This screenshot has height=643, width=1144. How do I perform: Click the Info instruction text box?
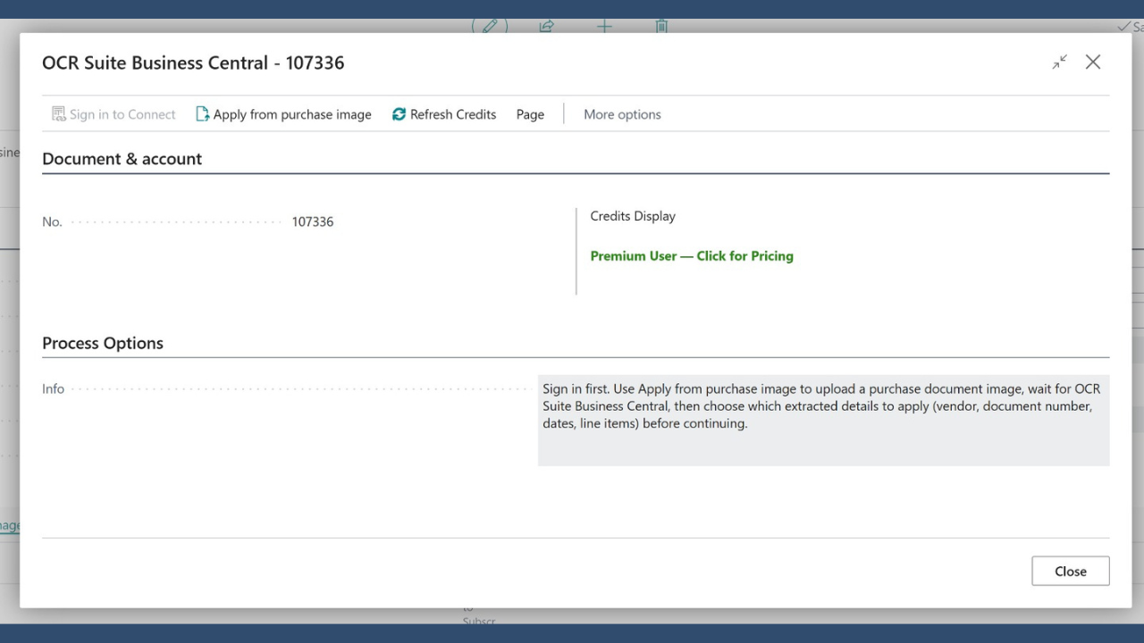823,420
